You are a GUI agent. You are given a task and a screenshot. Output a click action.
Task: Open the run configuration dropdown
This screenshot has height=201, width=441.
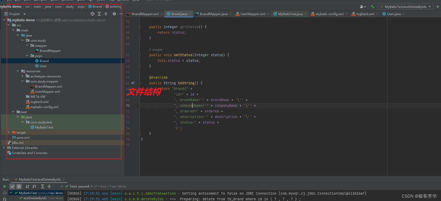click(405, 7)
